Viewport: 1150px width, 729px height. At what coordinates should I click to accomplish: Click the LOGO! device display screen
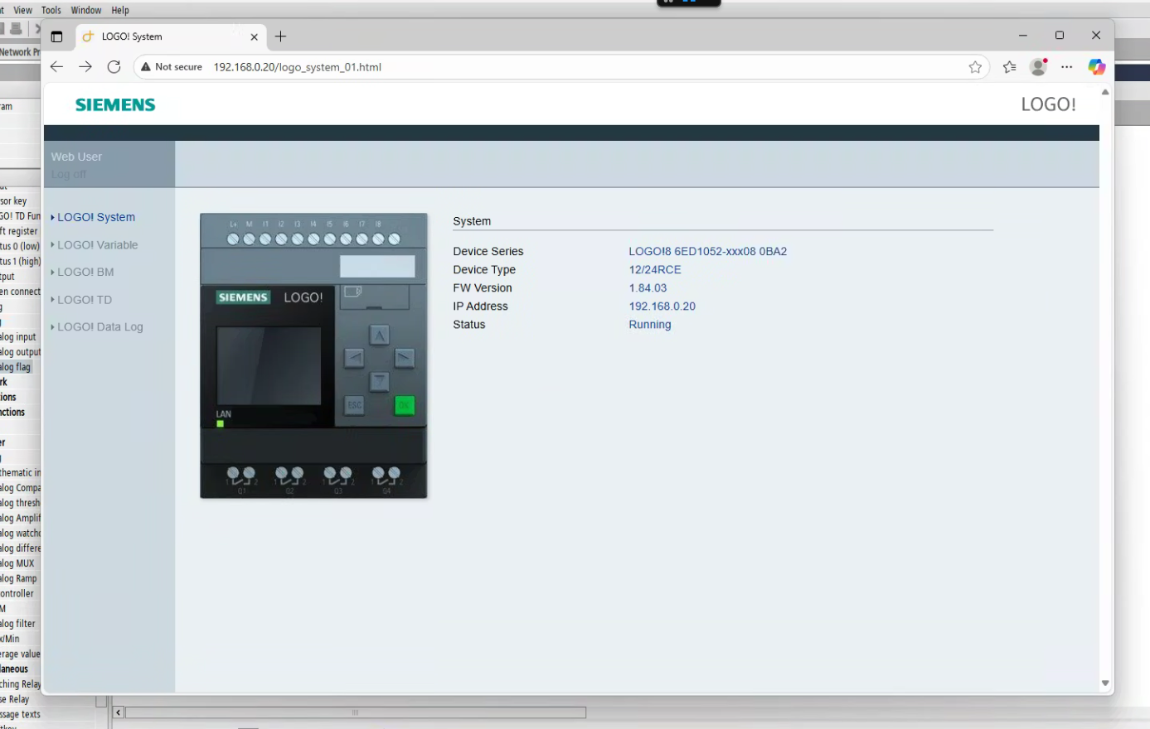(269, 365)
